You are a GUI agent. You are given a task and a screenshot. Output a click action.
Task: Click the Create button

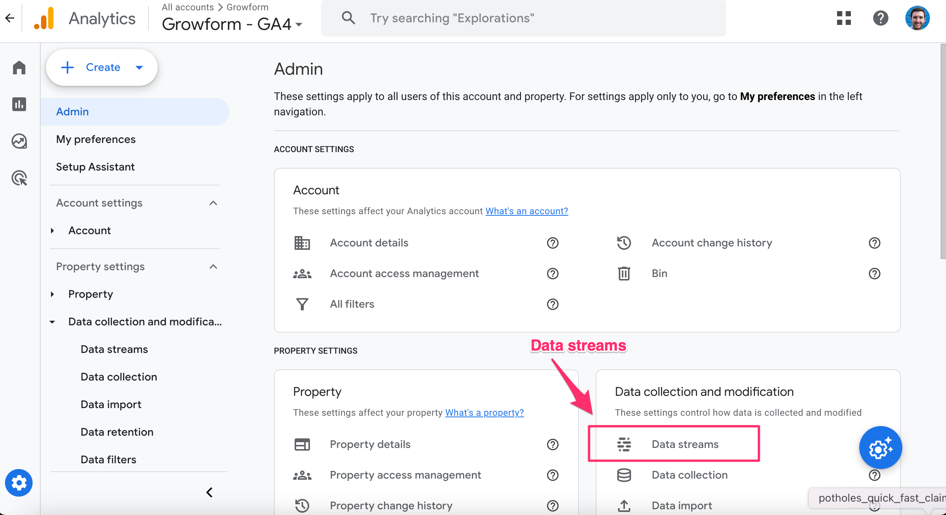click(x=102, y=67)
